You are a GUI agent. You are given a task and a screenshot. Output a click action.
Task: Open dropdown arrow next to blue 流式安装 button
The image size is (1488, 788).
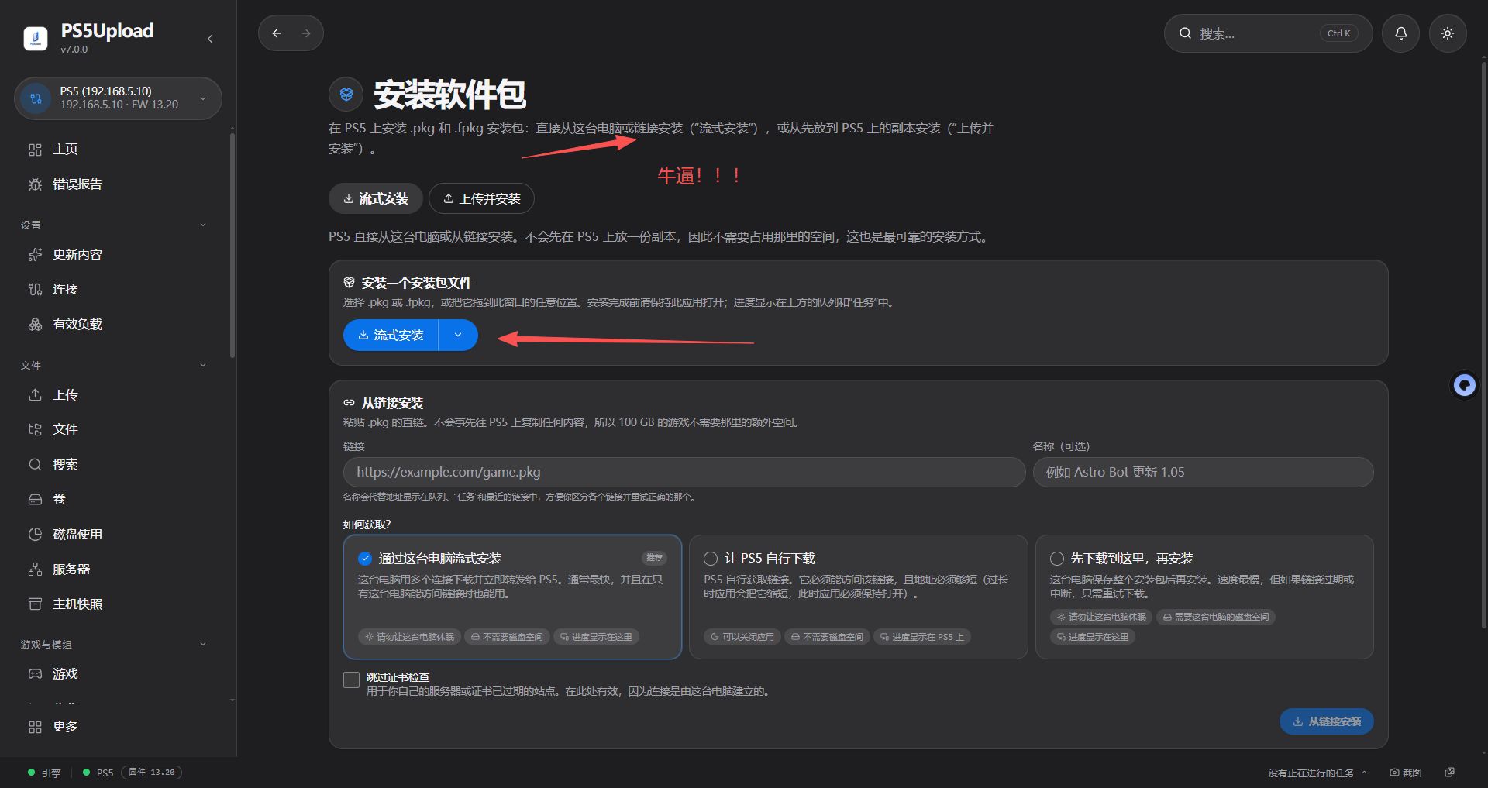point(458,335)
